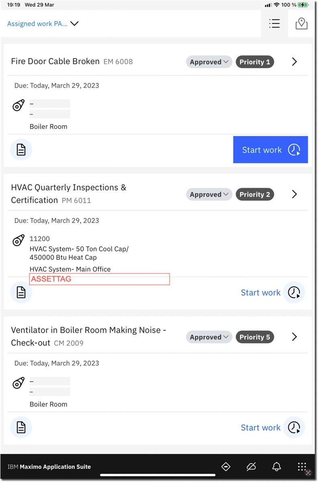Viewport: 318px width, 482px height.
Task: Tap the diamond navigator icon in the bottom bar
Action: click(226, 466)
